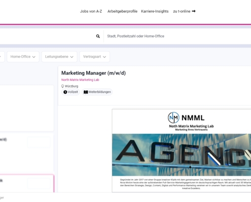Click the NM circular logo of NMML
The image size is (251, 202).
coord(173,118)
